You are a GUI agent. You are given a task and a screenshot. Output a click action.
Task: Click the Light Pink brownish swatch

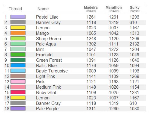(18, 76)
